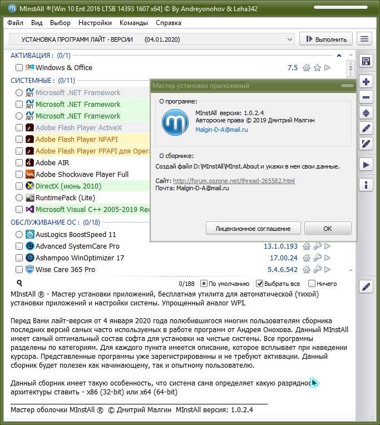This screenshot has height=425, width=380.
Task: Open the Выбор menu
Action: (x=60, y=23)
